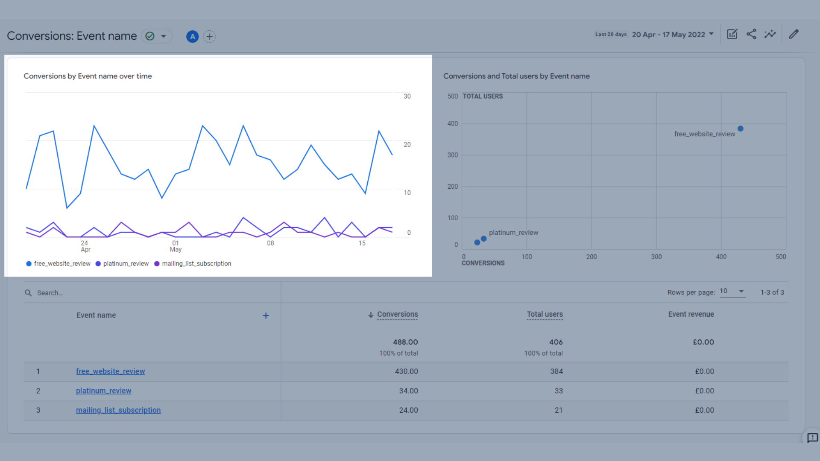Open mailing_list_subscription event link
This screenshot has width=820, height=461.
pos(118,410)
